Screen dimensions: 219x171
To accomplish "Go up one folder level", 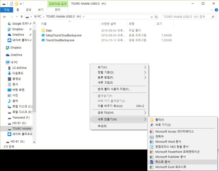I will coord(22,17).
